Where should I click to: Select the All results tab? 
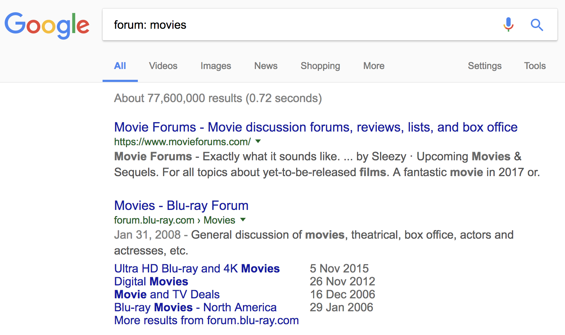point(120,66)
